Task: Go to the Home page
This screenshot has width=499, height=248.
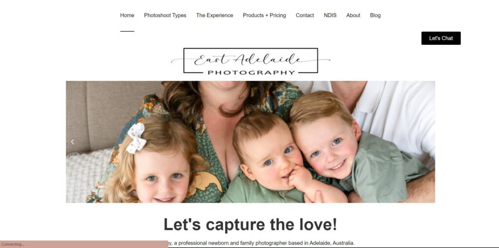Action: 127,15
